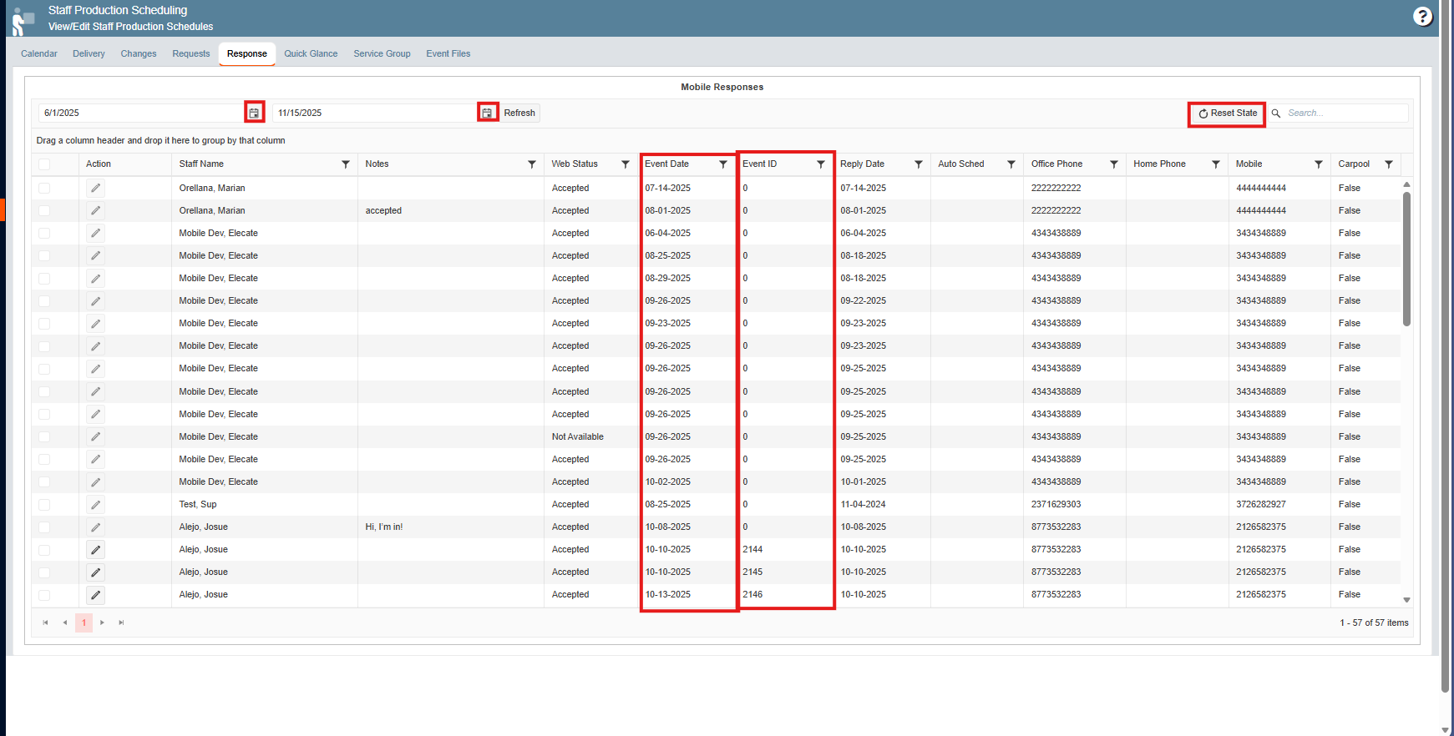This screenshot has width=1454, height=736.
Task: Open the end date calendar picker
Action: 488,113
